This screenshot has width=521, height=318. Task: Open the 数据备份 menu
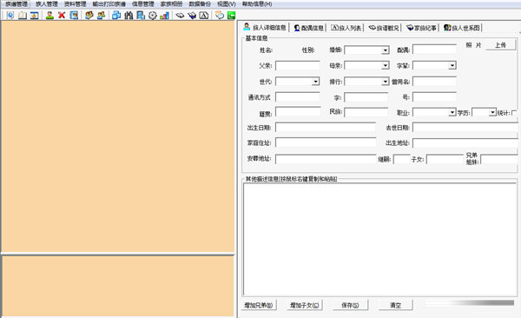pos(200,4)
